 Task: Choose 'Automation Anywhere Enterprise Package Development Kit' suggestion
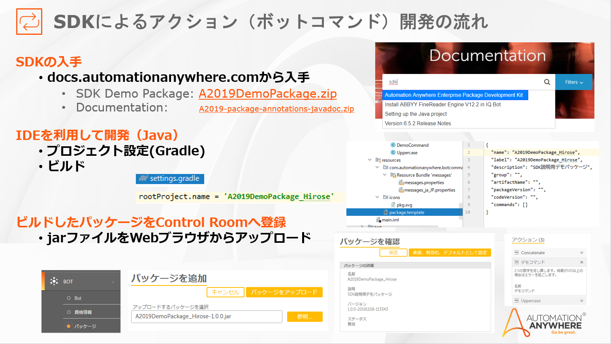(455, 95)
